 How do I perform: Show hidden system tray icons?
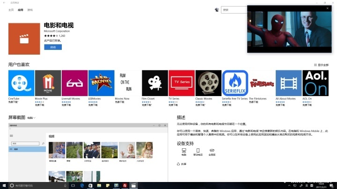[x=289, y=186]
